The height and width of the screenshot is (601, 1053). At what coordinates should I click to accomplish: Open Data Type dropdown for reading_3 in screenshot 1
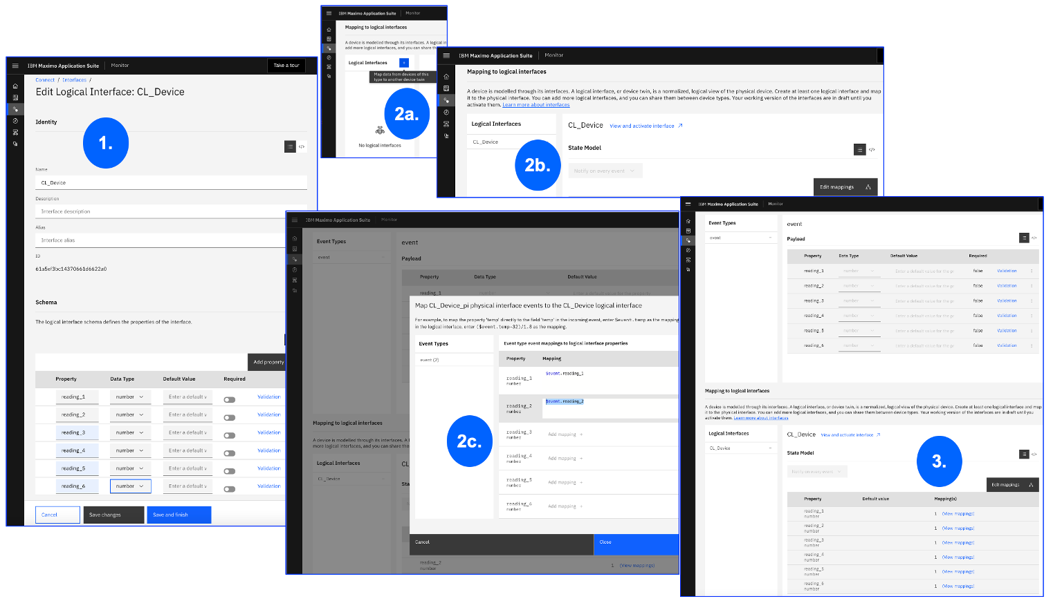point(130,432)
